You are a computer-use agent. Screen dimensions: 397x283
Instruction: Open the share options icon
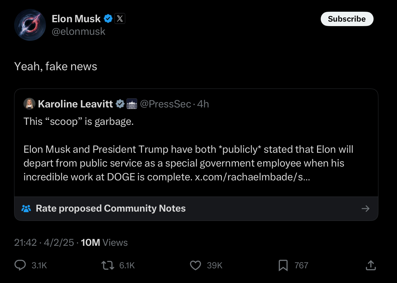(x=371, y=265)
